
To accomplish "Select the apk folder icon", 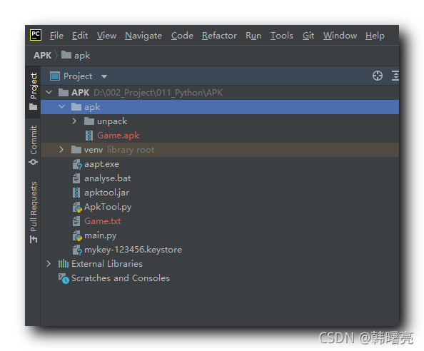I will click(x=76, y=107).
